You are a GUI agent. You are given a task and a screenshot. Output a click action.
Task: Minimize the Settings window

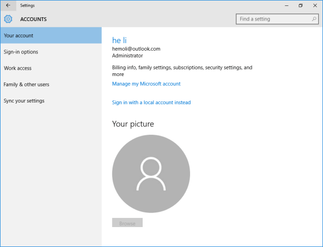285,5
